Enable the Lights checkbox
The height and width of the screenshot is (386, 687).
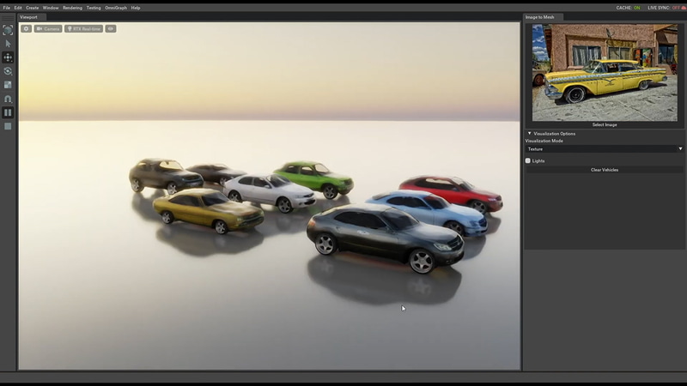tap(528, 161)
